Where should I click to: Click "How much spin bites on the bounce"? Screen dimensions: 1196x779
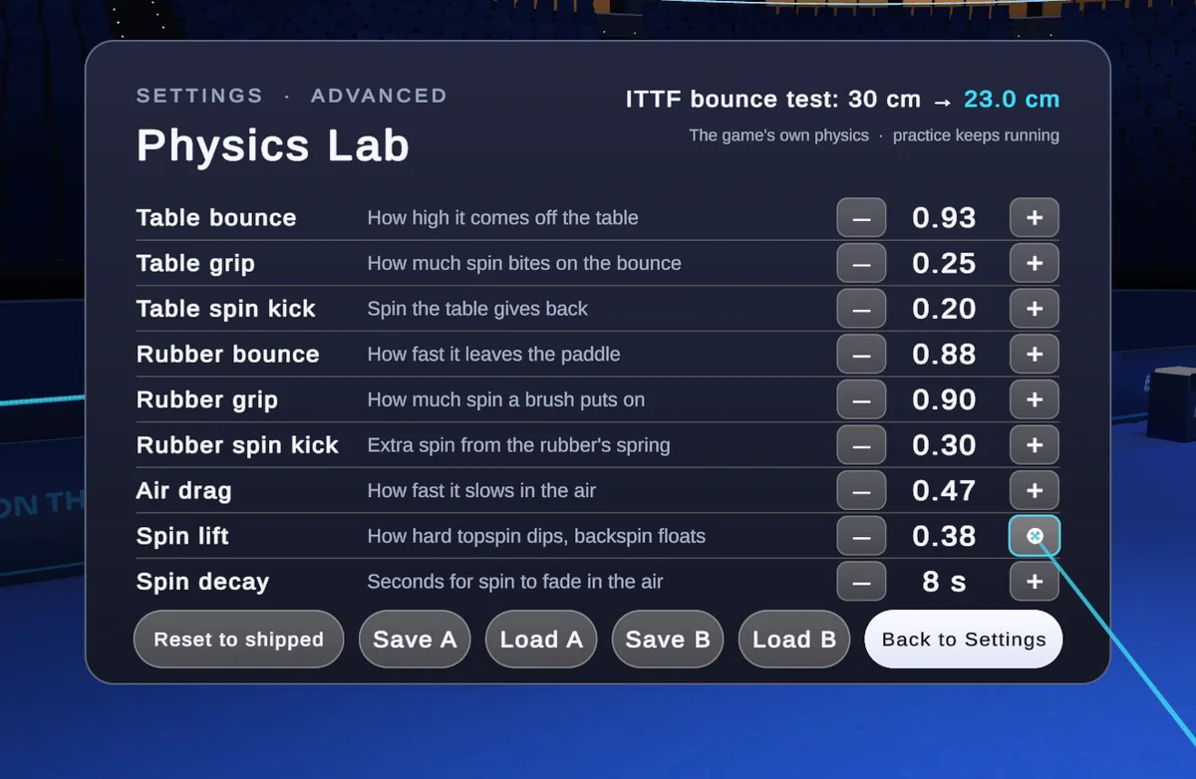pyautogui.click(x=524, y=264)
